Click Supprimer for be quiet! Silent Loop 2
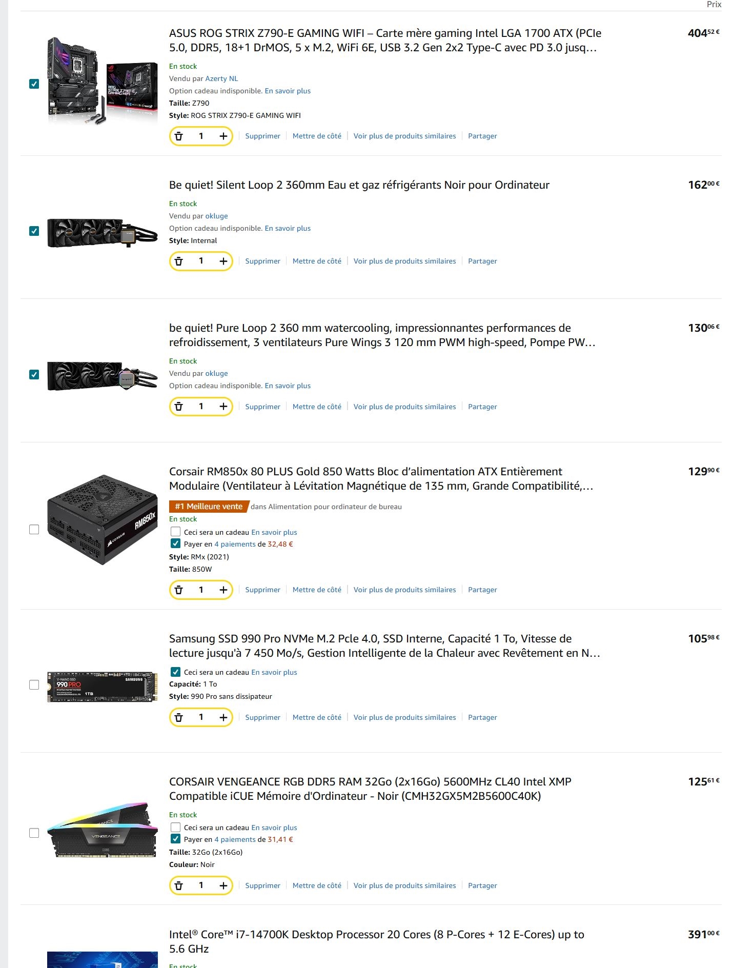This screenshot has width=733, height=968. click(x=262, y=261)
